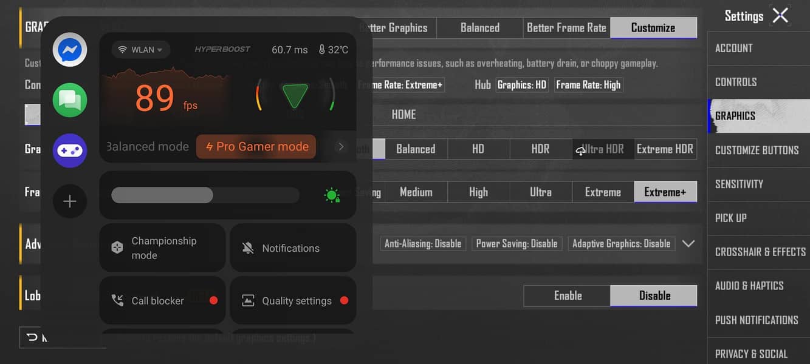
Task: Toggle the Call blocker tile
Action: click(x=162, y=300)
